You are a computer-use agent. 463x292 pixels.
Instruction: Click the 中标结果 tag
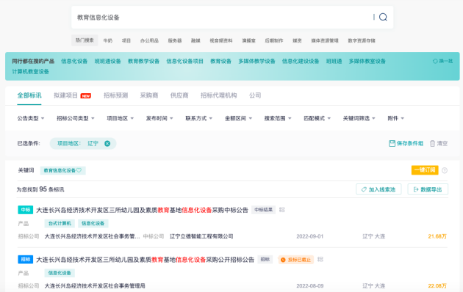click(263, 210)
